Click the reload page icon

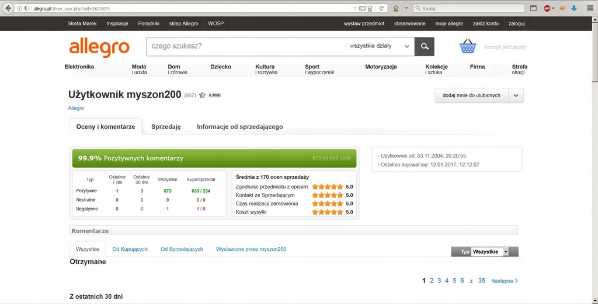click(381, 8)
